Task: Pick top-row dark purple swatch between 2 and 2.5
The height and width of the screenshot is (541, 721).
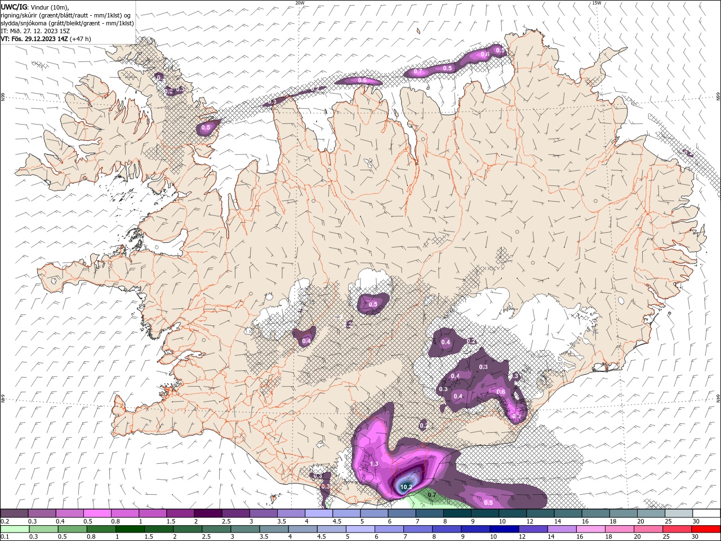Action: pyautogui.click(x=208, y=513)
